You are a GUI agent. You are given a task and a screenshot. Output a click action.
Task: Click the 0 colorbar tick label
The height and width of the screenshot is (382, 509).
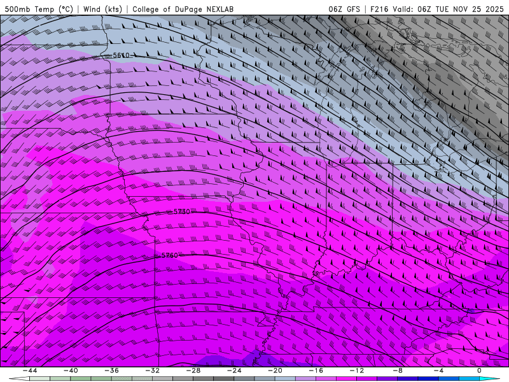pyautogui.click(x=480, y=371)
